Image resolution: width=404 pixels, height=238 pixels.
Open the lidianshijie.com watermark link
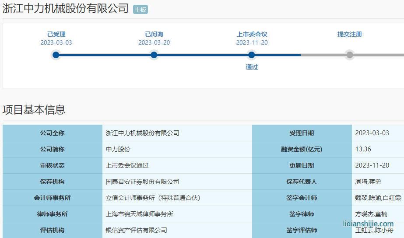pos(368,224)
